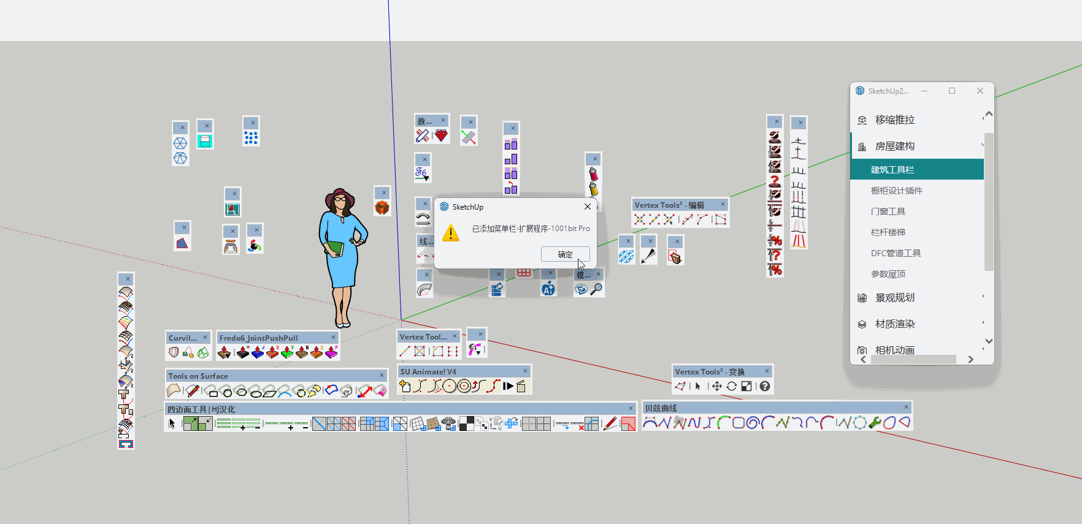This screenshot has height=524, width=1082.
Task: Click the panel's scroll down arrow
Action: pyautogui.click(x=989, y=341)
